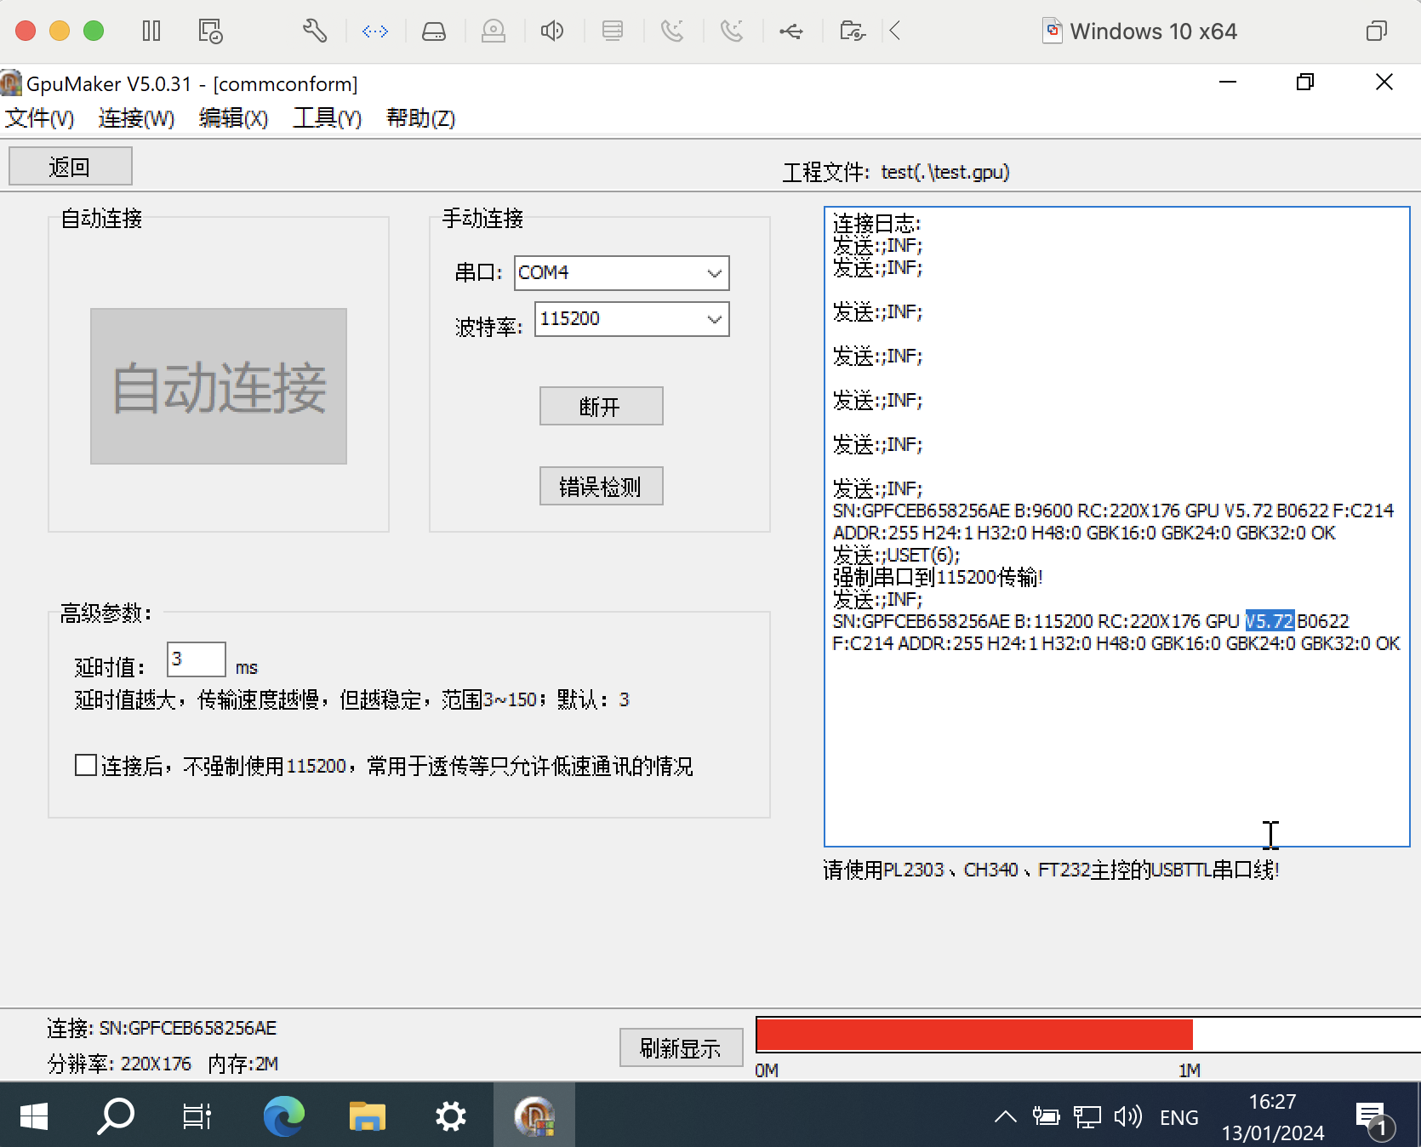
Task: Open the 工具(Y) menu
Action: pos(327,117)
